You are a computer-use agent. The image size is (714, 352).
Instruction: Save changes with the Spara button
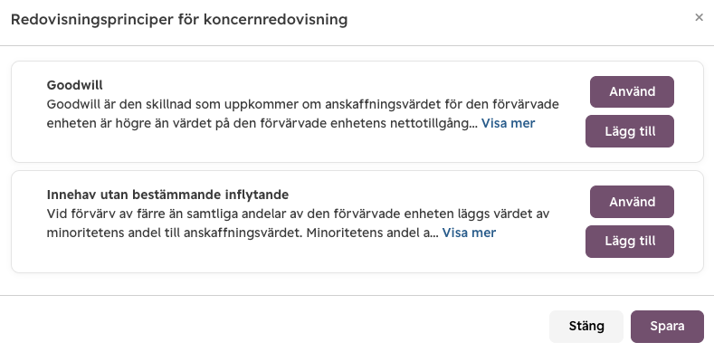click(x=667, y=327)
